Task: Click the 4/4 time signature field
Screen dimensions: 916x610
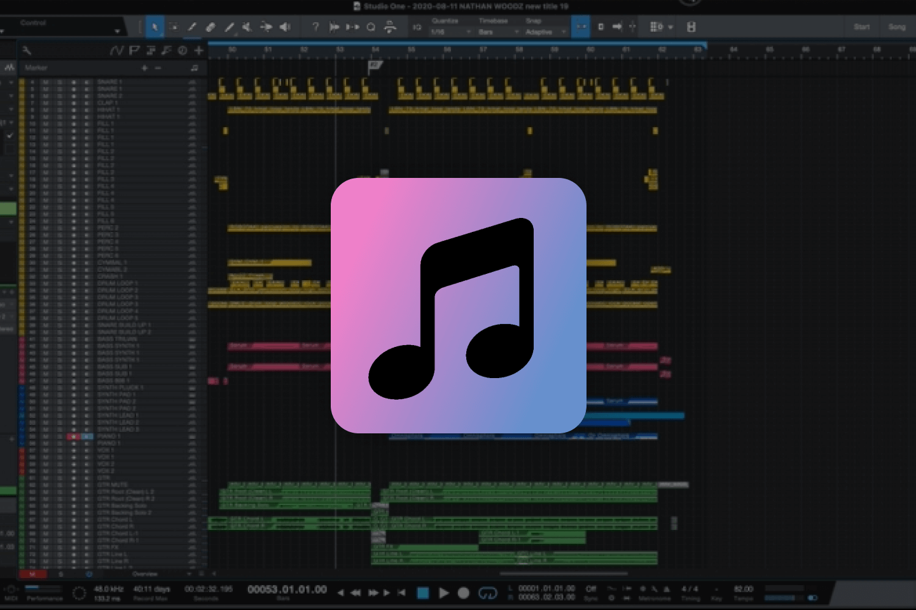Action: coord(690,589)
